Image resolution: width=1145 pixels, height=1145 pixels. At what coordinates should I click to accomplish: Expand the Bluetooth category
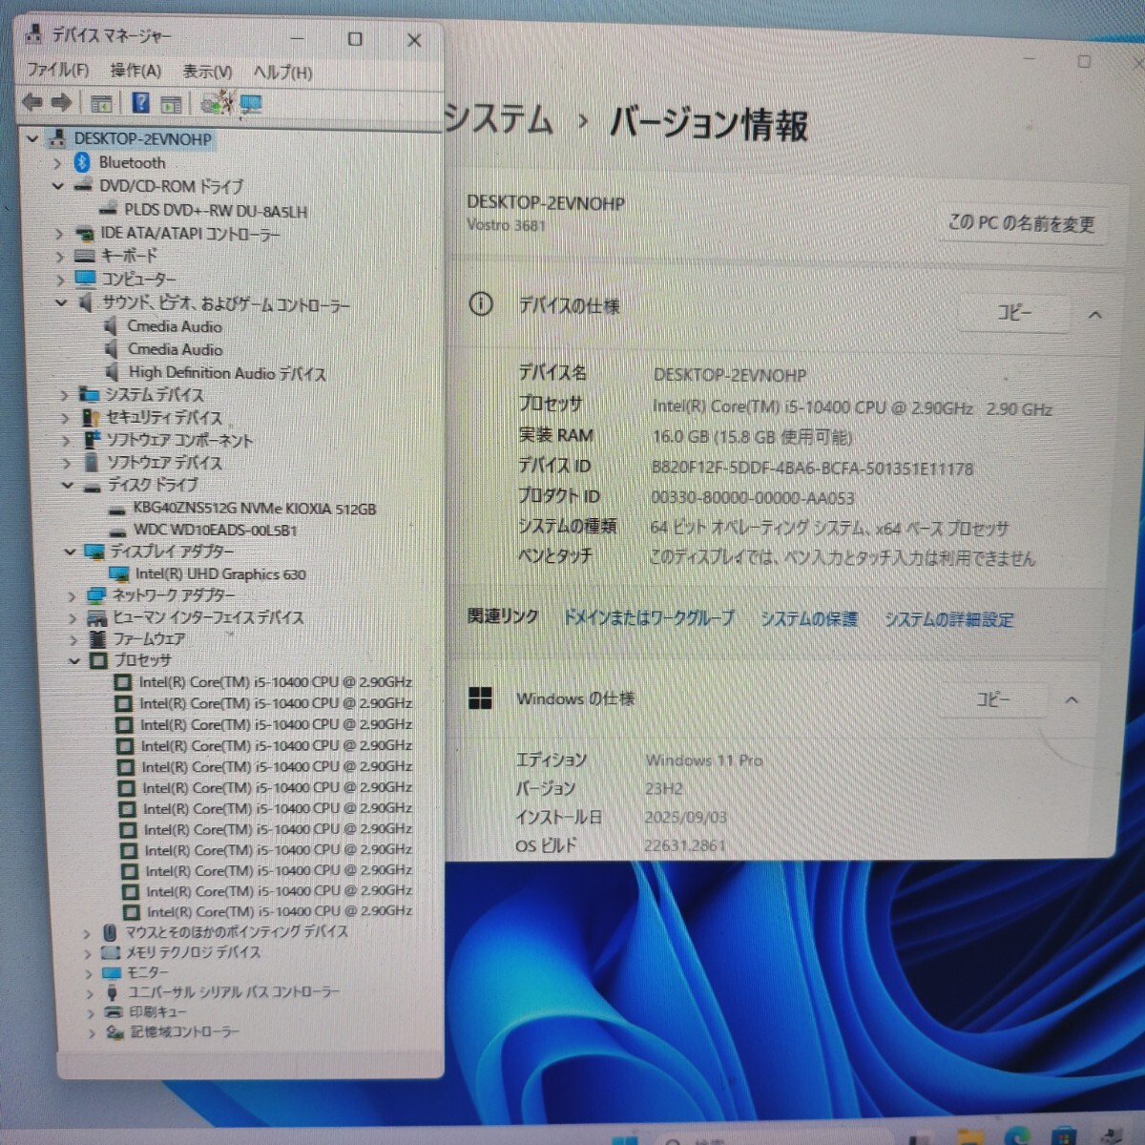tap(57, 163)
